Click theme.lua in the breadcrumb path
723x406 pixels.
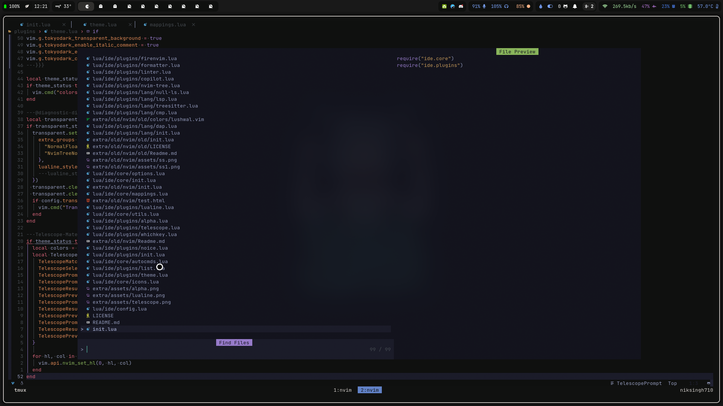click(64, 32)
